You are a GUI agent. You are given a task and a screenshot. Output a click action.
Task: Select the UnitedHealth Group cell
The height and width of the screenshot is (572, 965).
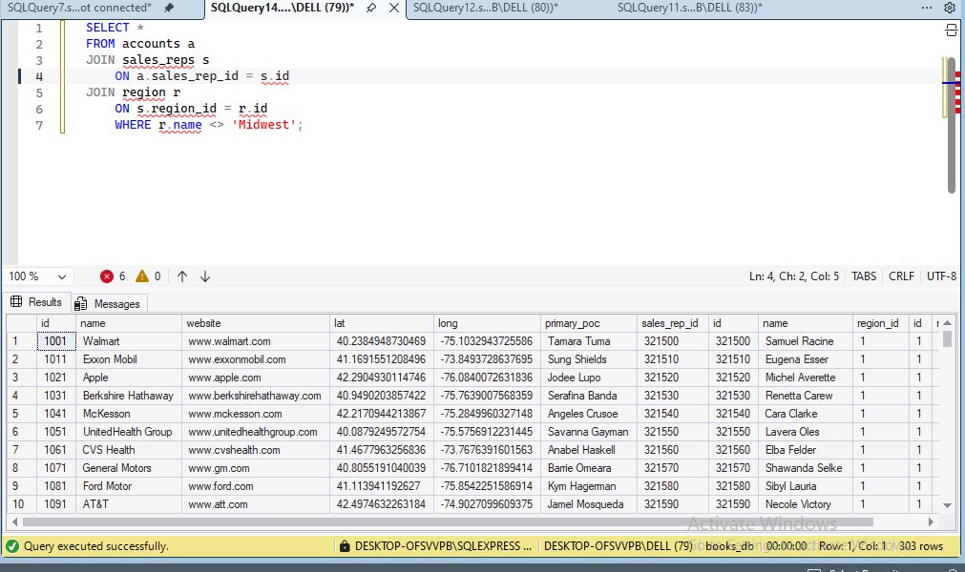pos(129,432)
